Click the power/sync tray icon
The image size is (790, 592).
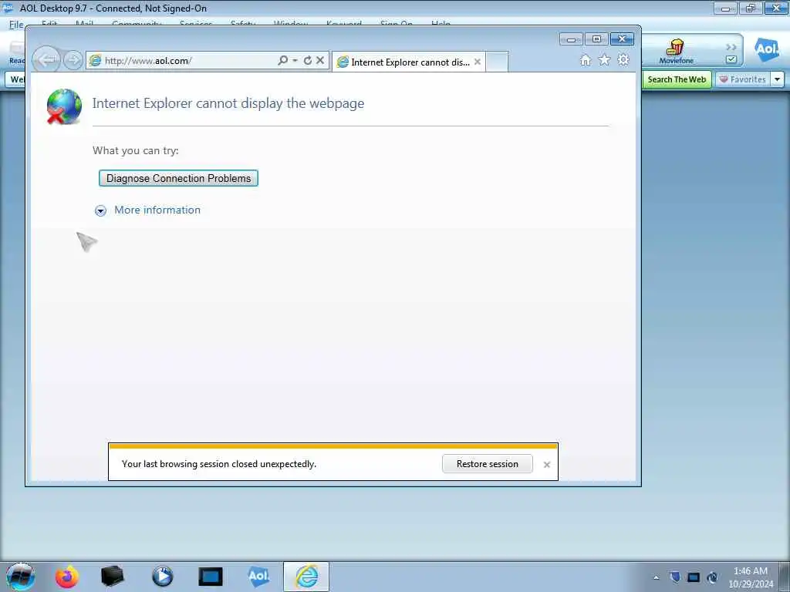coord(712,577)
